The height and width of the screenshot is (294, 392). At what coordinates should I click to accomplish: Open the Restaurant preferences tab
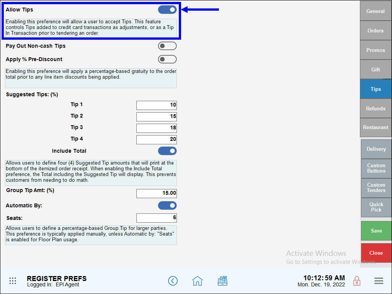click(x=376, y=128)
